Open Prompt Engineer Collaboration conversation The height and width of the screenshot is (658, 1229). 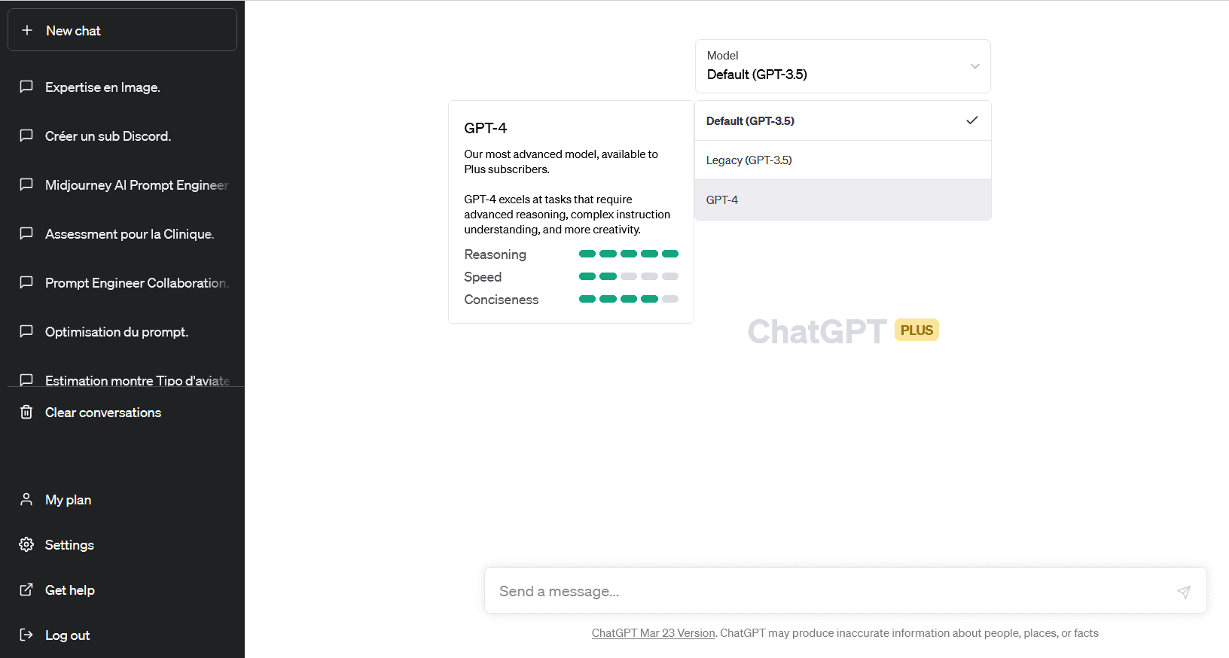coord(122,282)
